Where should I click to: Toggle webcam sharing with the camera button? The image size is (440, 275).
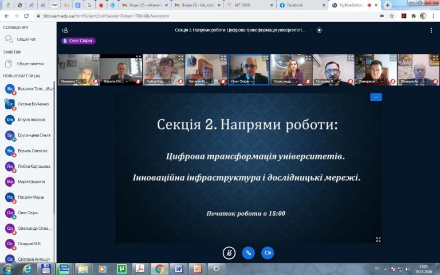click(x=267, y=253)
